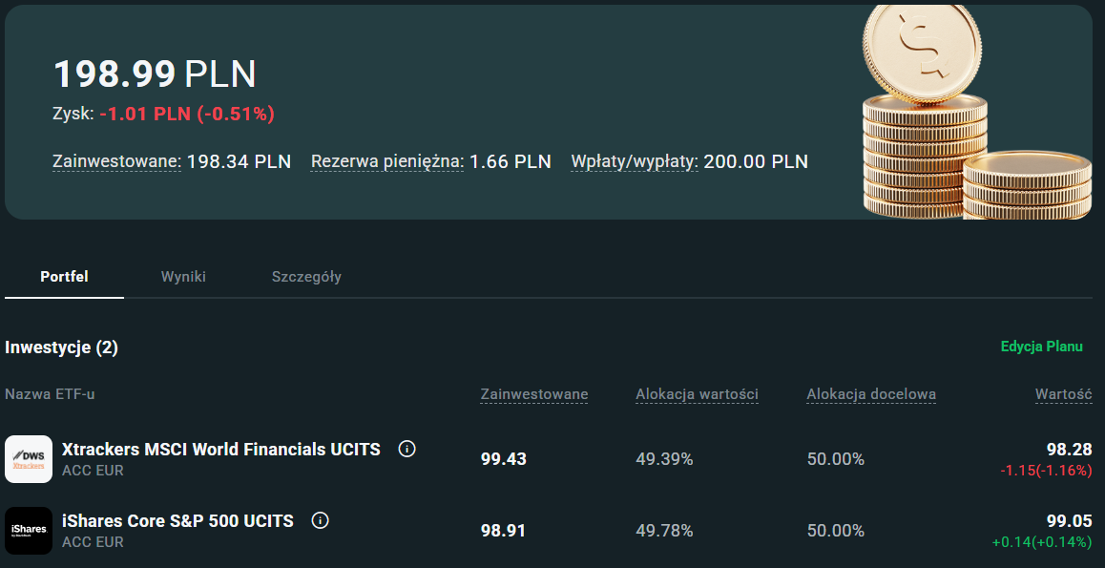Click the DWS Xtrackers logo icon
Viewport: 1105px width, 568px height.
point(29,459)
